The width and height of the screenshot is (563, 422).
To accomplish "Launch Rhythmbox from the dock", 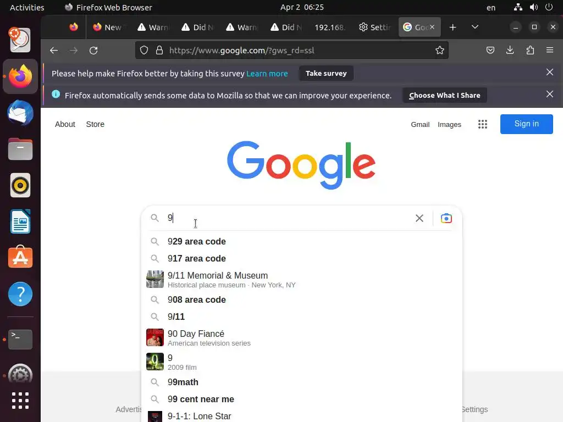I will click(20, 186).
